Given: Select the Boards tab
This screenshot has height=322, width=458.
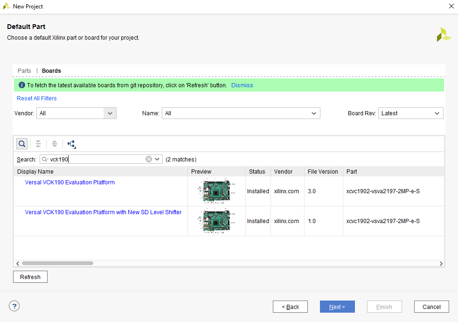Looking at the screenshot, I should pos(51,71).
